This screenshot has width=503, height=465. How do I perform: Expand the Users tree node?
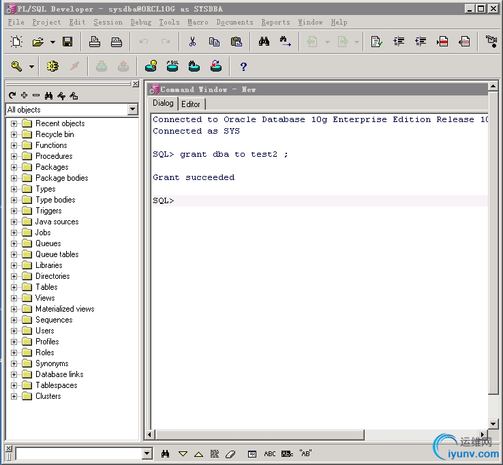point(14,331)
